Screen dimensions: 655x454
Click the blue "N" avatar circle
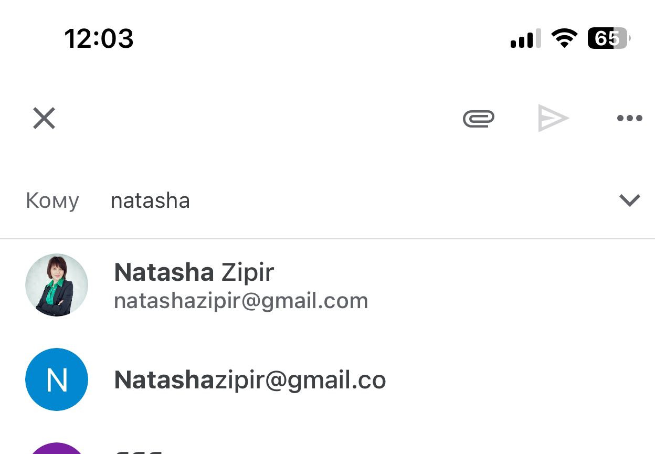click(57, 379)
